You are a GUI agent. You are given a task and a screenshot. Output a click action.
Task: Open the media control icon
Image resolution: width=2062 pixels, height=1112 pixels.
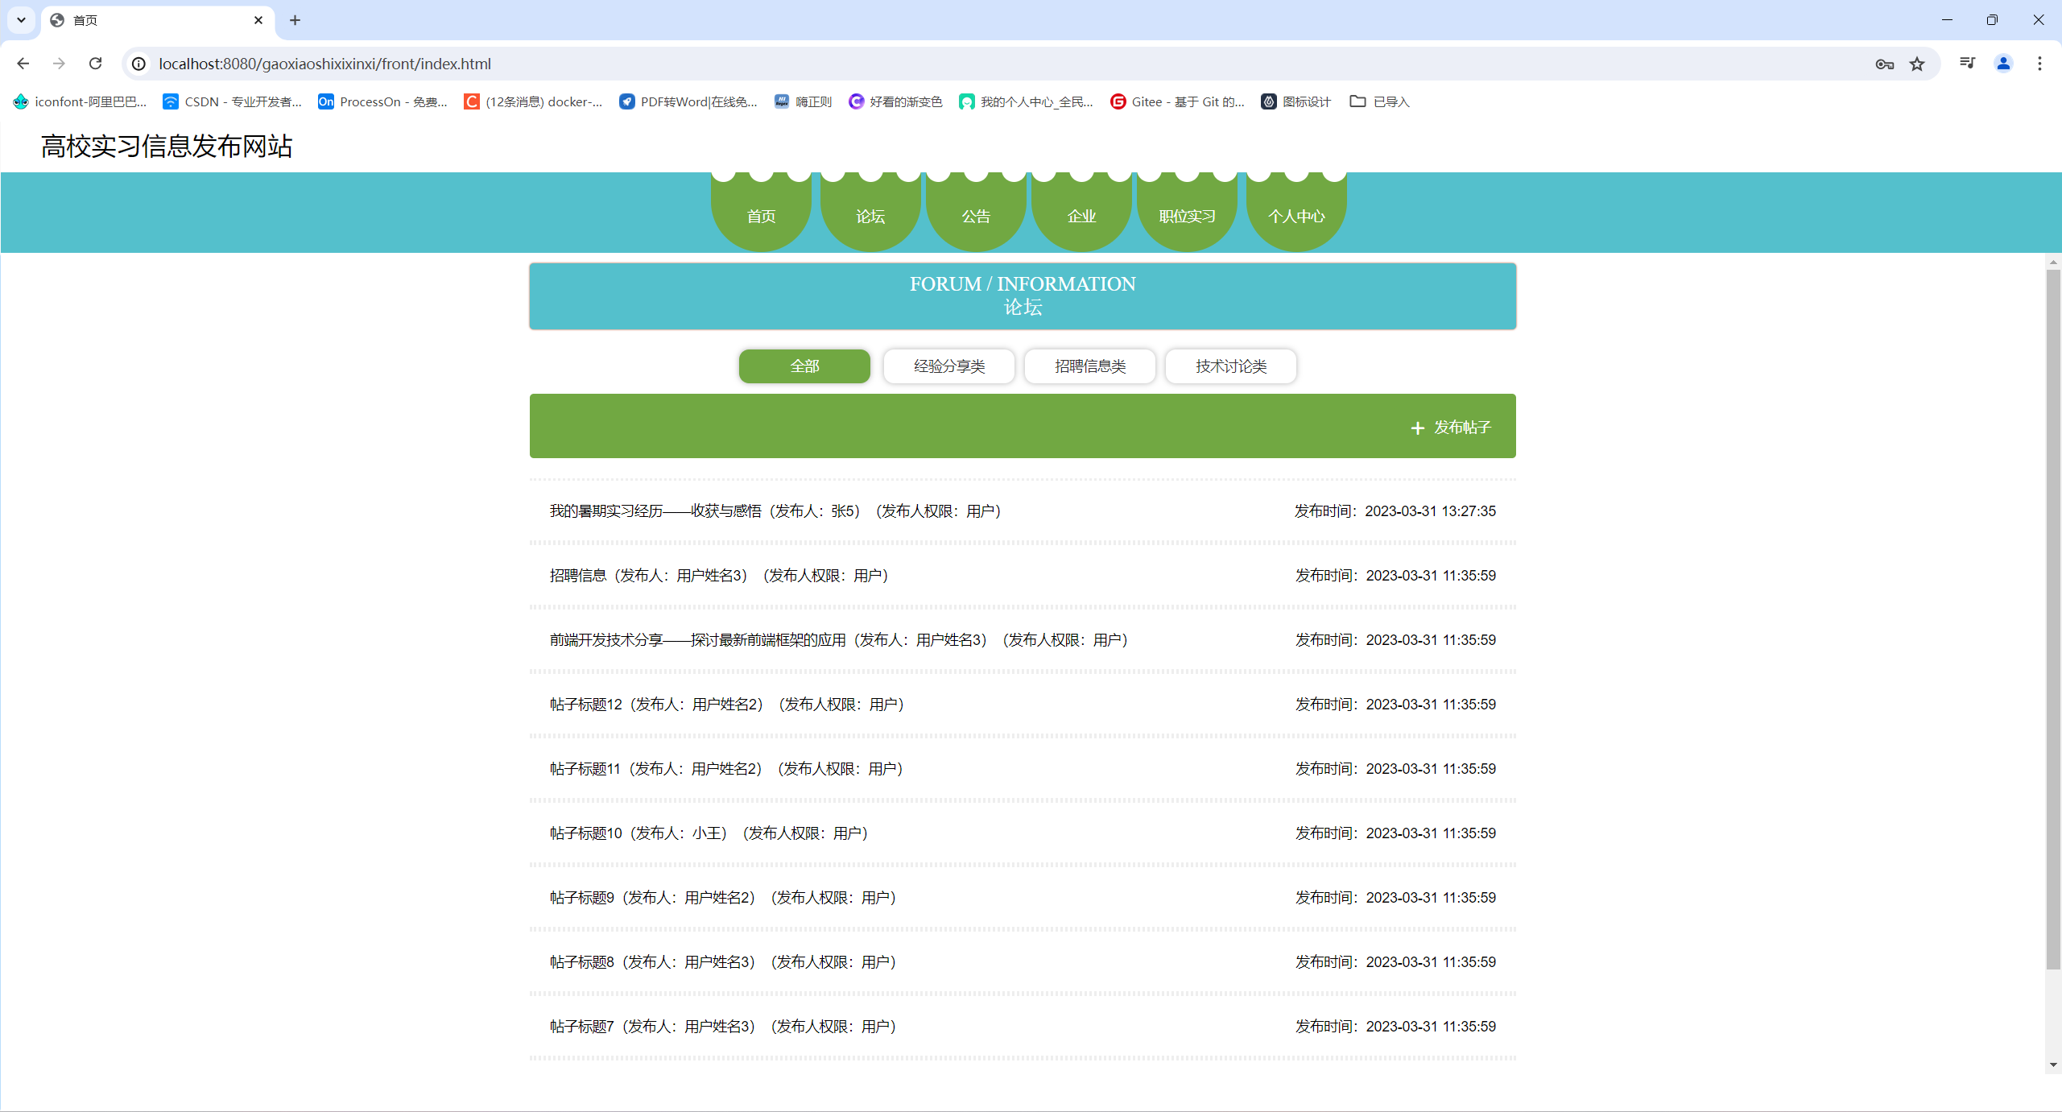point(1967,63)
